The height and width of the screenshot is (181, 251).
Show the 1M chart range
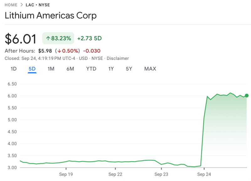coord(51,69)
